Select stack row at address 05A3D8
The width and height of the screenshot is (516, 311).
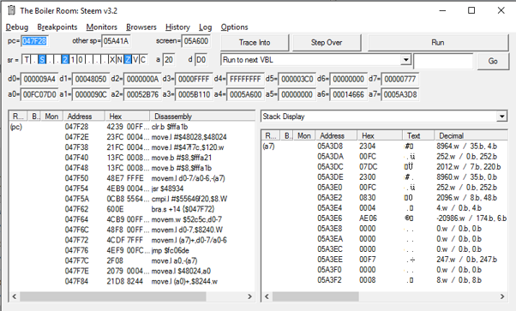tap(384, 147)
